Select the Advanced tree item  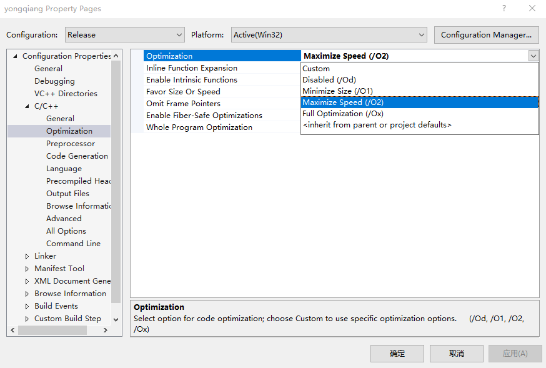[x=64, y=219]
